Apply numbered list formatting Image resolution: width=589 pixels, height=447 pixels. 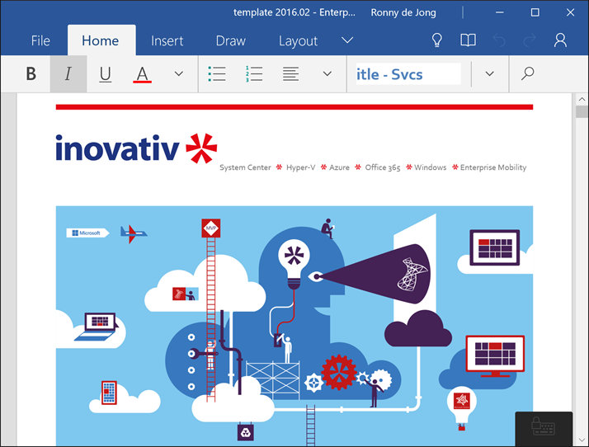[253, 73]
